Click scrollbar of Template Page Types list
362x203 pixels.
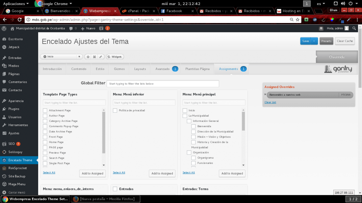click(104, 132)
